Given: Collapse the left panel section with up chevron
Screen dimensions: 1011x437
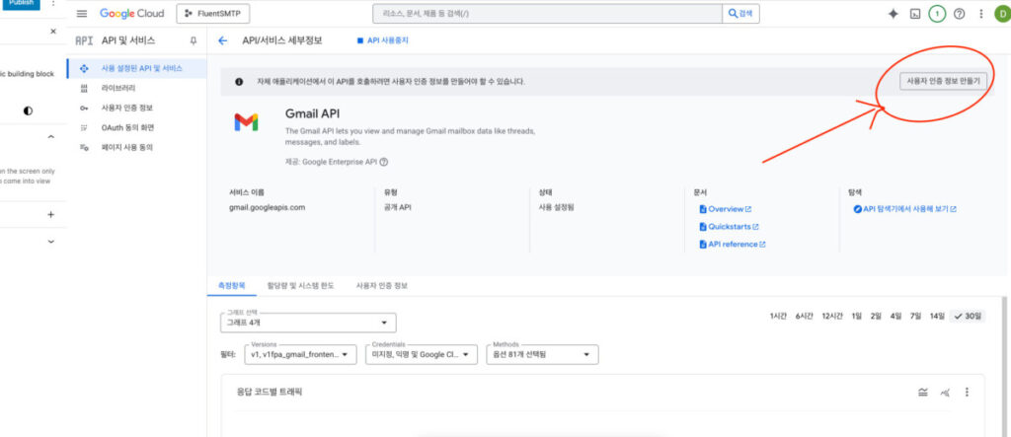Looking at the screenshot, I should pos(51,137).
